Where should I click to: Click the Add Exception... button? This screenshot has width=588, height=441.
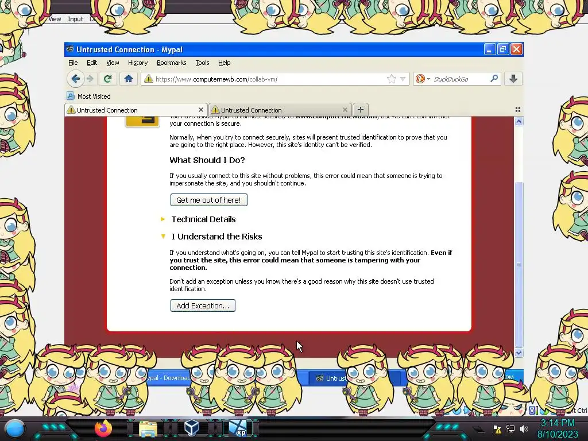[203, 305]
